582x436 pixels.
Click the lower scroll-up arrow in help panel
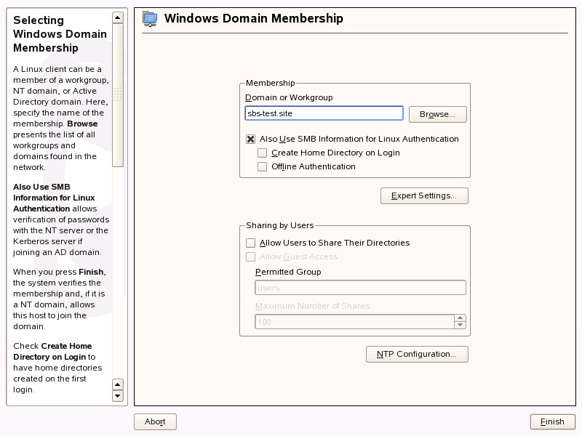click(118, 384)
